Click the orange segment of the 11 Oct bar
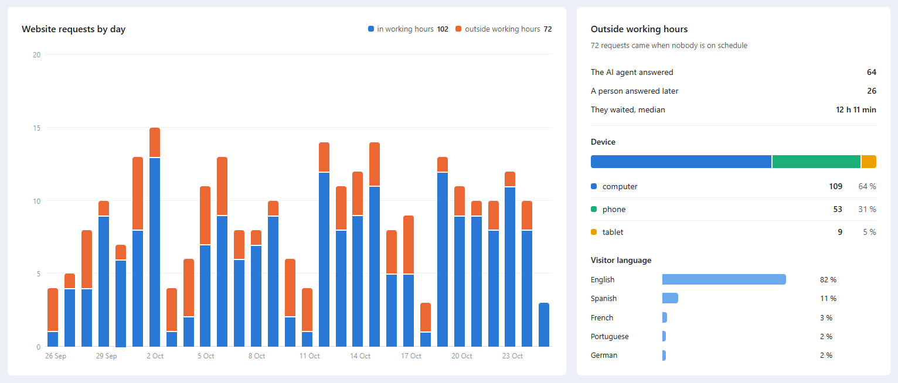 (307, 310)
